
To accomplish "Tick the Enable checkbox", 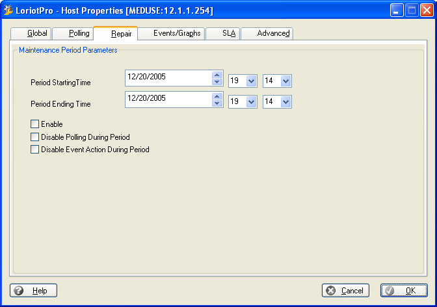I will click(35, 124).
